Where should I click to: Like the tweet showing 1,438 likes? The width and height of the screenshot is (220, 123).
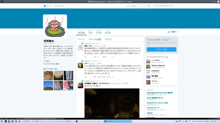pos(104,77)
